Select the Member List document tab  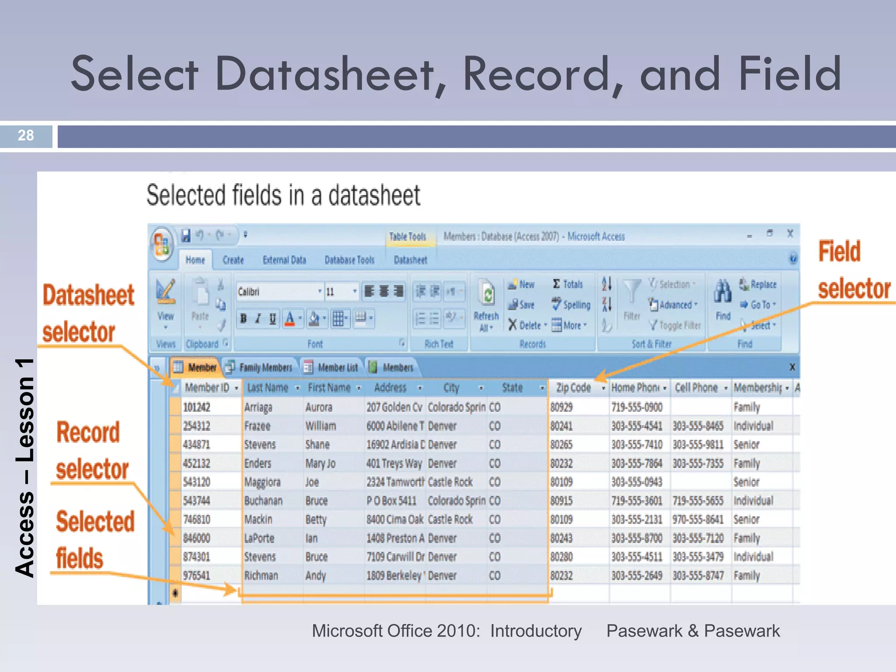(331, 367)
